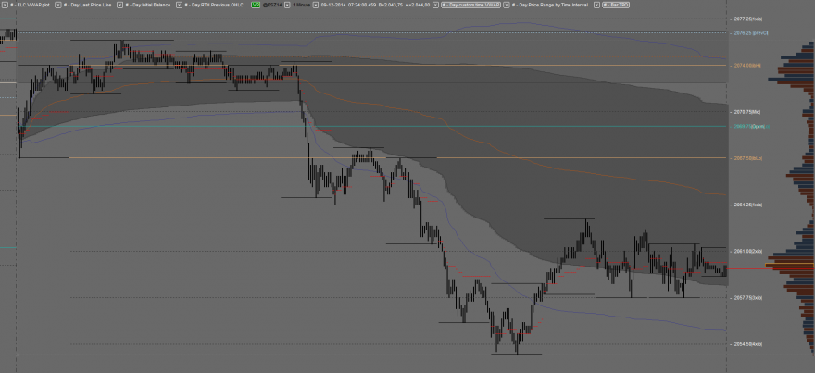The height and width of the screenshot is (373, 815).
Task: Remove the Day.Last.Price.Line study via X
Action: coord(57,5)
